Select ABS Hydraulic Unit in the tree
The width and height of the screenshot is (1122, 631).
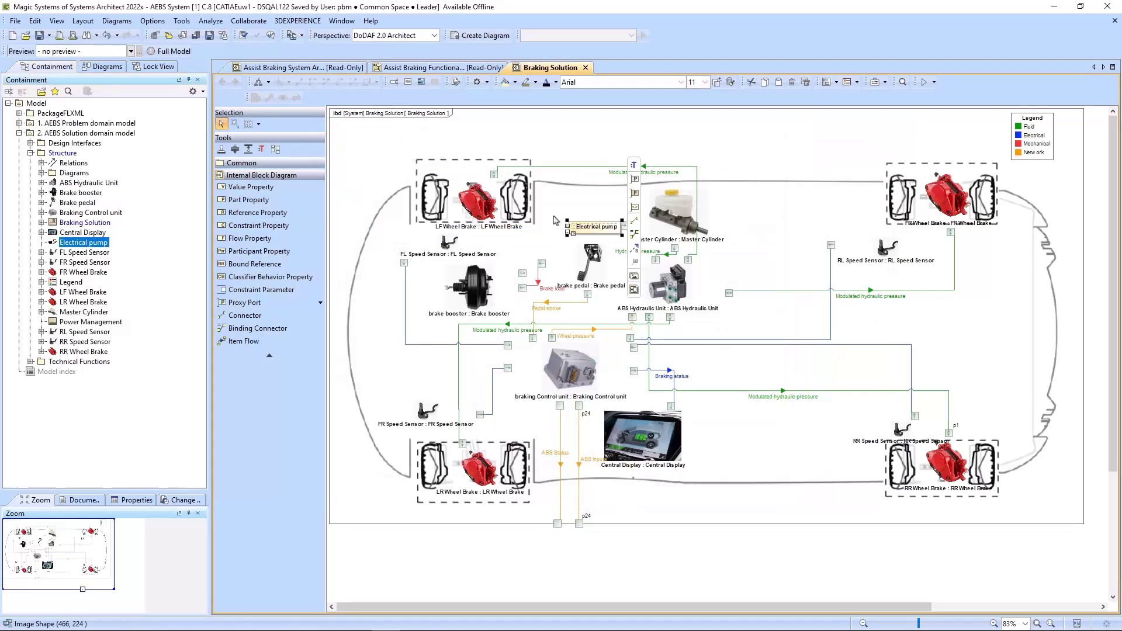click(88, 183)
